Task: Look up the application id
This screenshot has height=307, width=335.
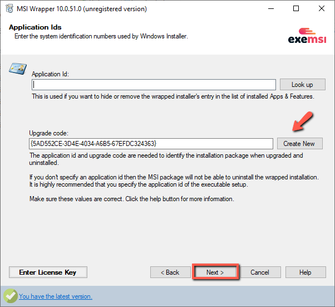Action: pyautogui.click(x=303, y=85)
